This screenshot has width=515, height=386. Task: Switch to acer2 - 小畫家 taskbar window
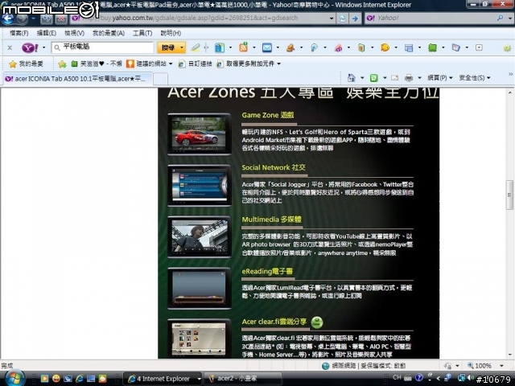coord(242,379)
